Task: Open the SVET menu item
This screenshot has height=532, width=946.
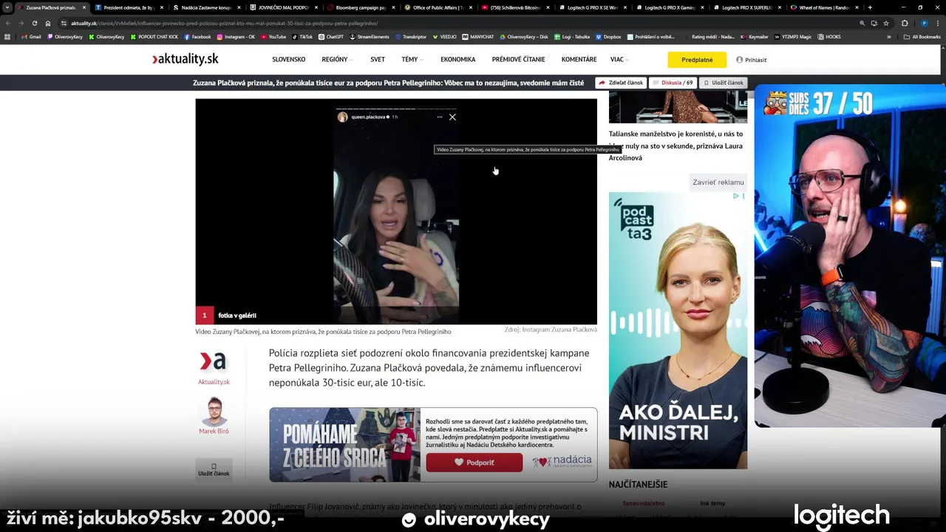Action: pyautogui.click(x=378, y=60)
